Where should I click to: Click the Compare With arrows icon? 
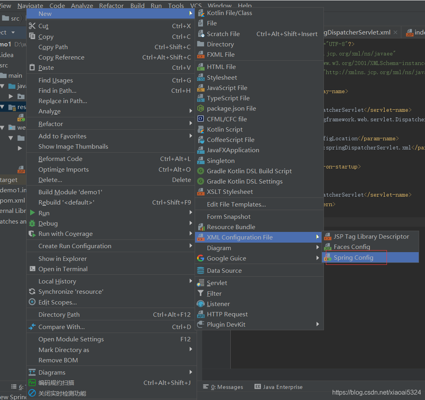click(32, 327)
